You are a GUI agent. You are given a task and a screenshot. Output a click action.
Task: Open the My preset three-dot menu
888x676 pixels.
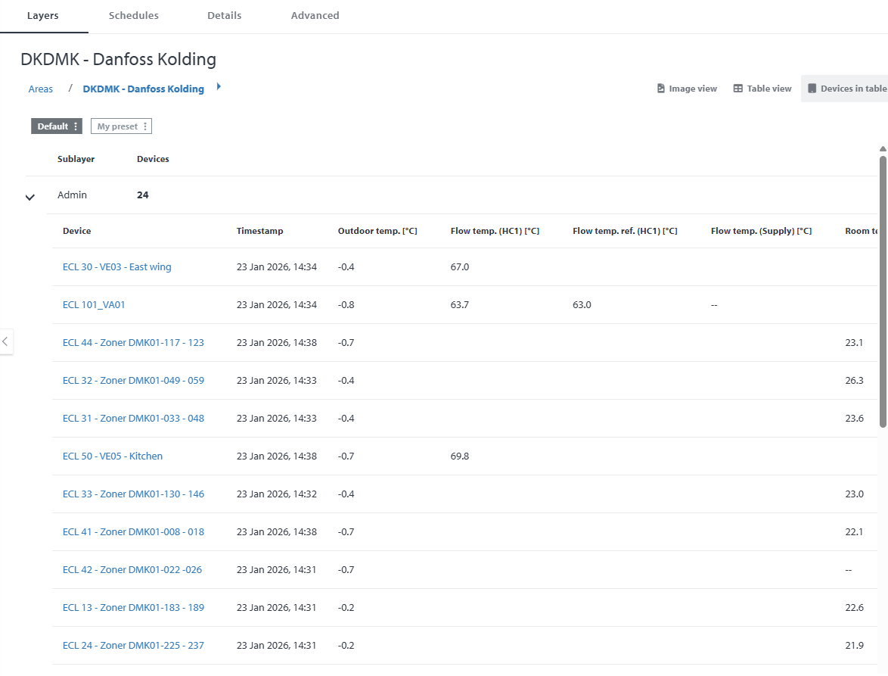[145, 126]
